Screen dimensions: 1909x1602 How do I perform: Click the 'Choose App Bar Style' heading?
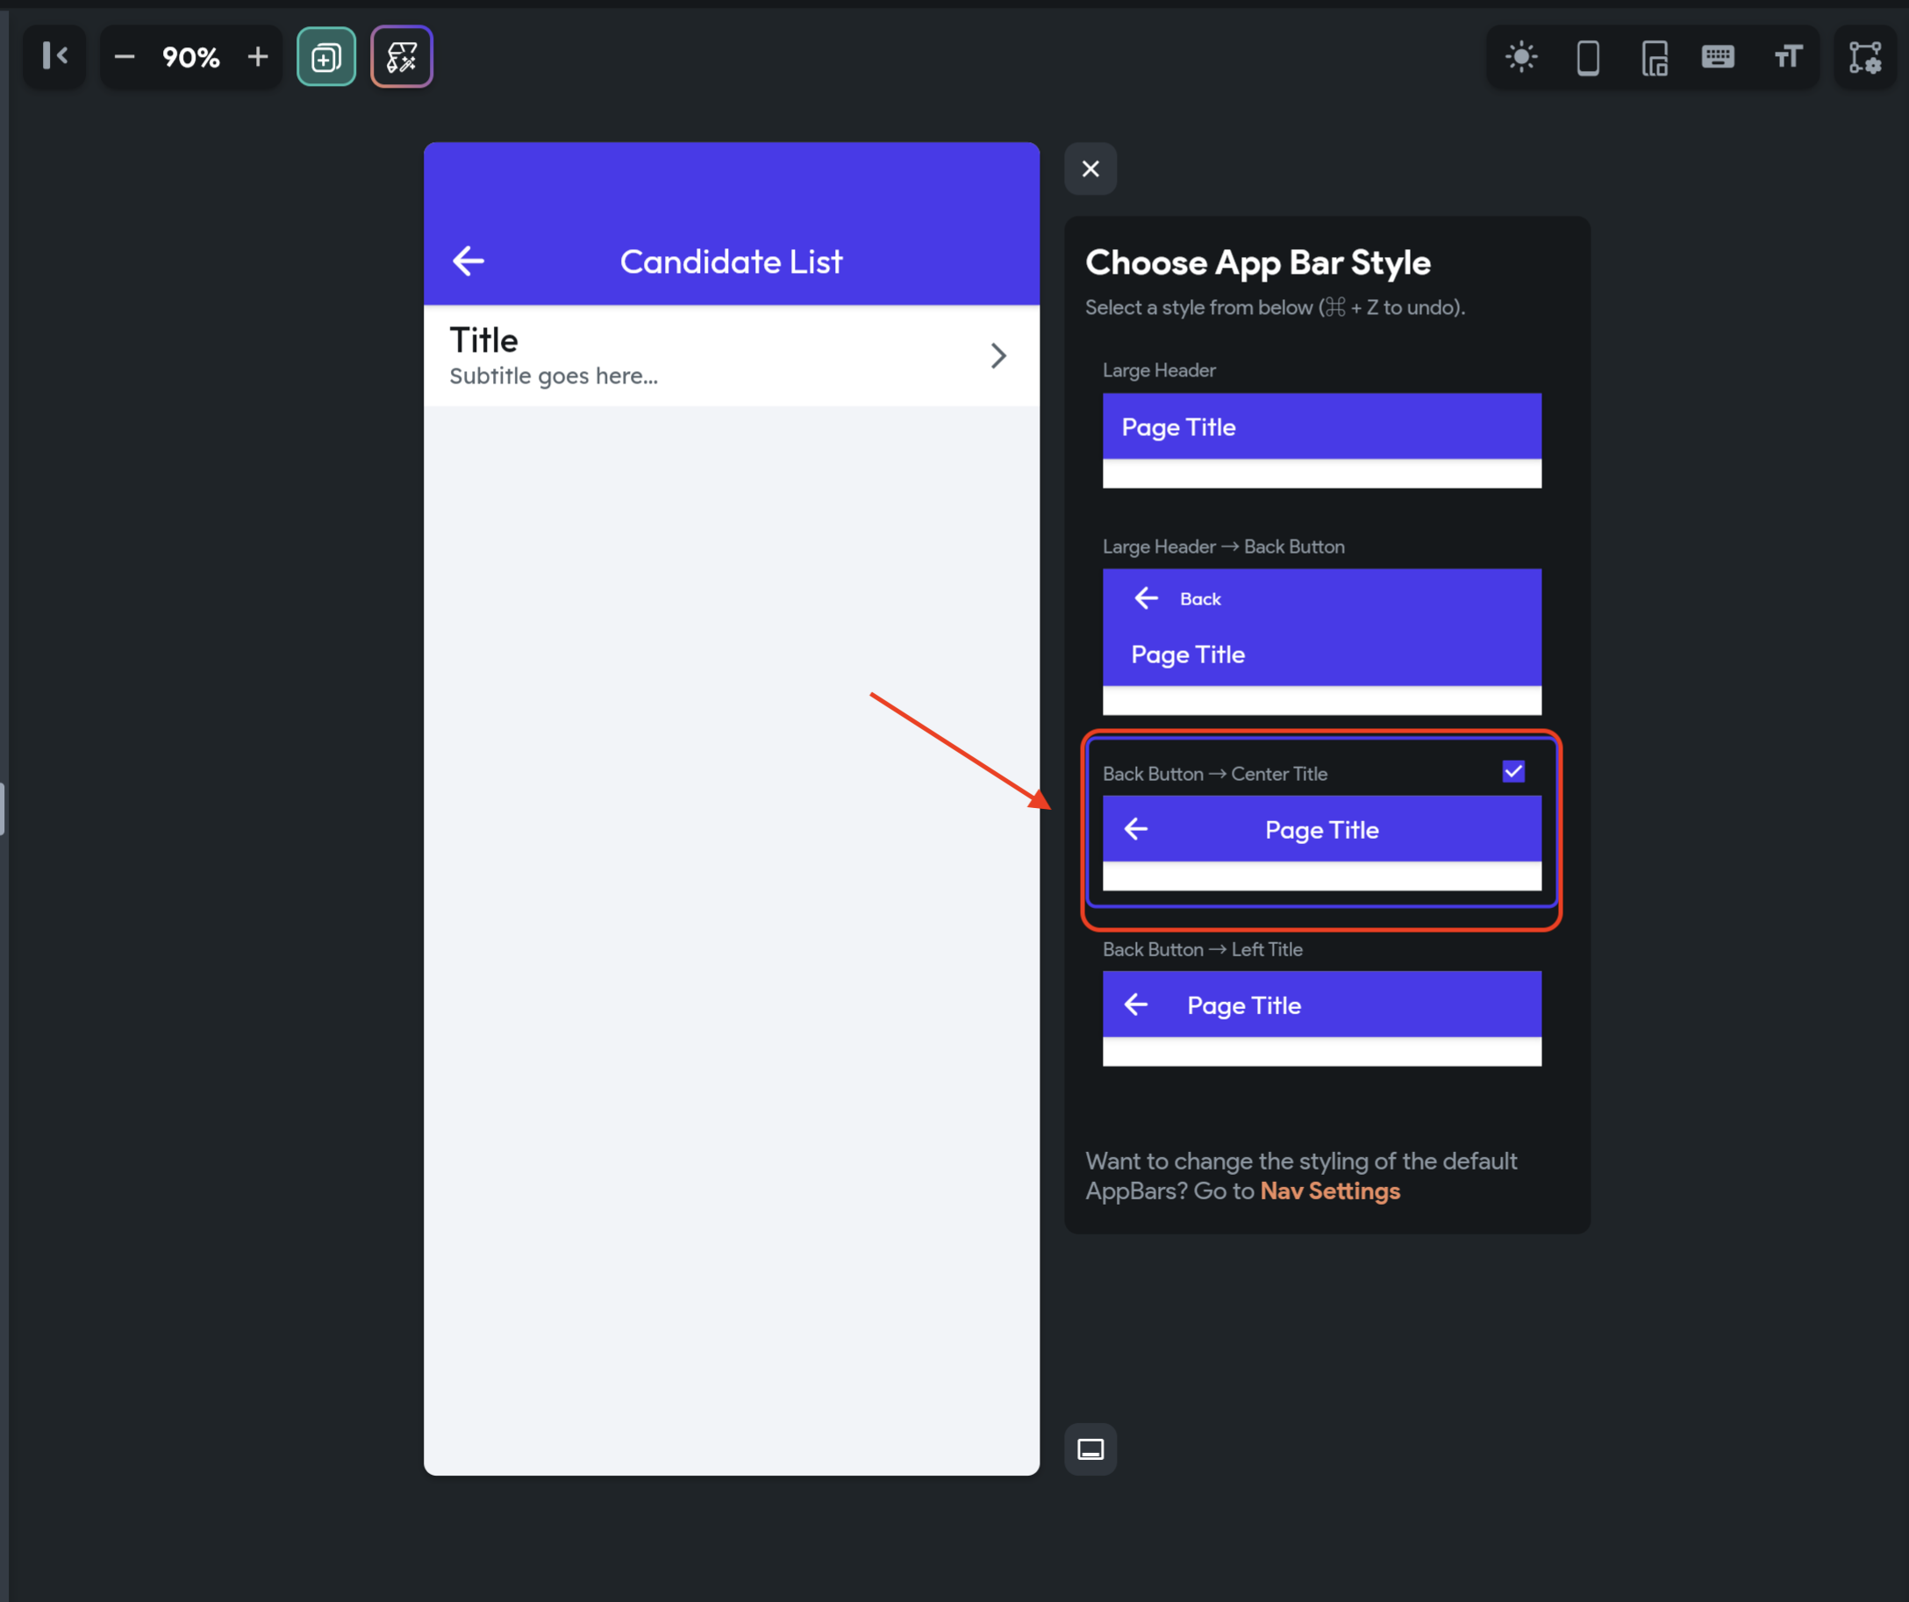pos(1258,264)
